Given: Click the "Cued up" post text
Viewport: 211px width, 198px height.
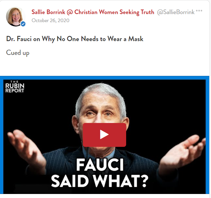Looking at the screenshot, I should click(17, 53).
